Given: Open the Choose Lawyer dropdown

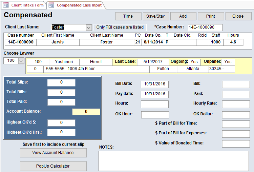Looking at the screenshot, I should click(x=21, y=60).
